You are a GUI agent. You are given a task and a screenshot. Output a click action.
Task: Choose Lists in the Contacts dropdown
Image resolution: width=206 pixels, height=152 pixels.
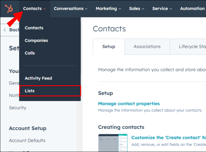tap(50, 91)
